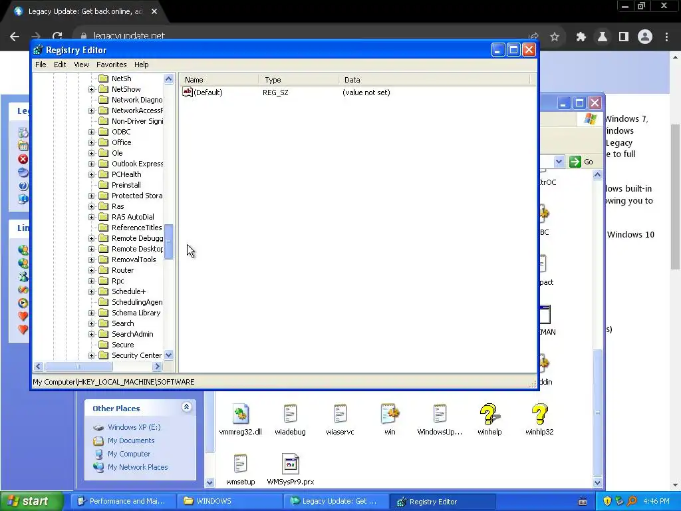Collapse the Other Places panel

[186, 407]
